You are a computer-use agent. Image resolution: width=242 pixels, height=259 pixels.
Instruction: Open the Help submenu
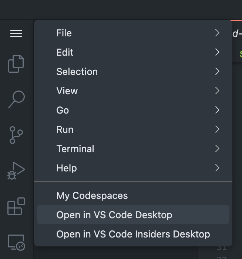(x=133, y=168)
